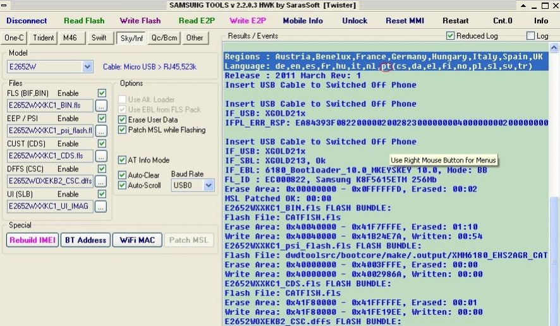Screen dimensions: 560x326
Task: Click the E2652WXXKC1_psi_flash file field
Action: (x=50, y=131)
